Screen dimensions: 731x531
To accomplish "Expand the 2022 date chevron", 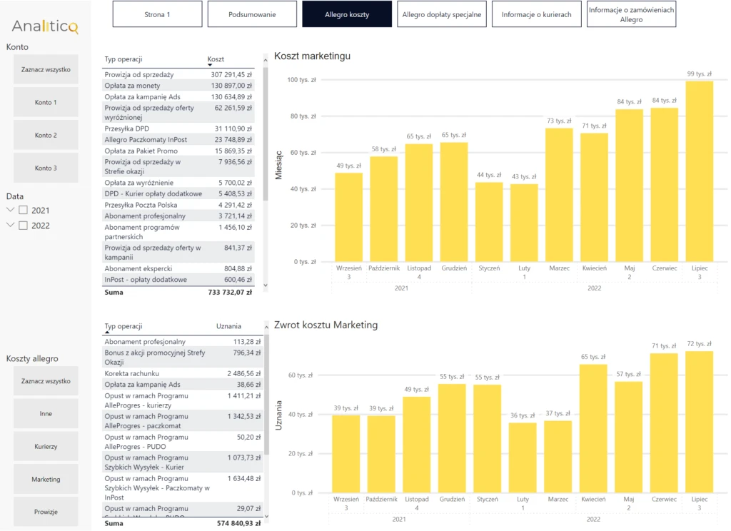I will click(x=10, y=225).
